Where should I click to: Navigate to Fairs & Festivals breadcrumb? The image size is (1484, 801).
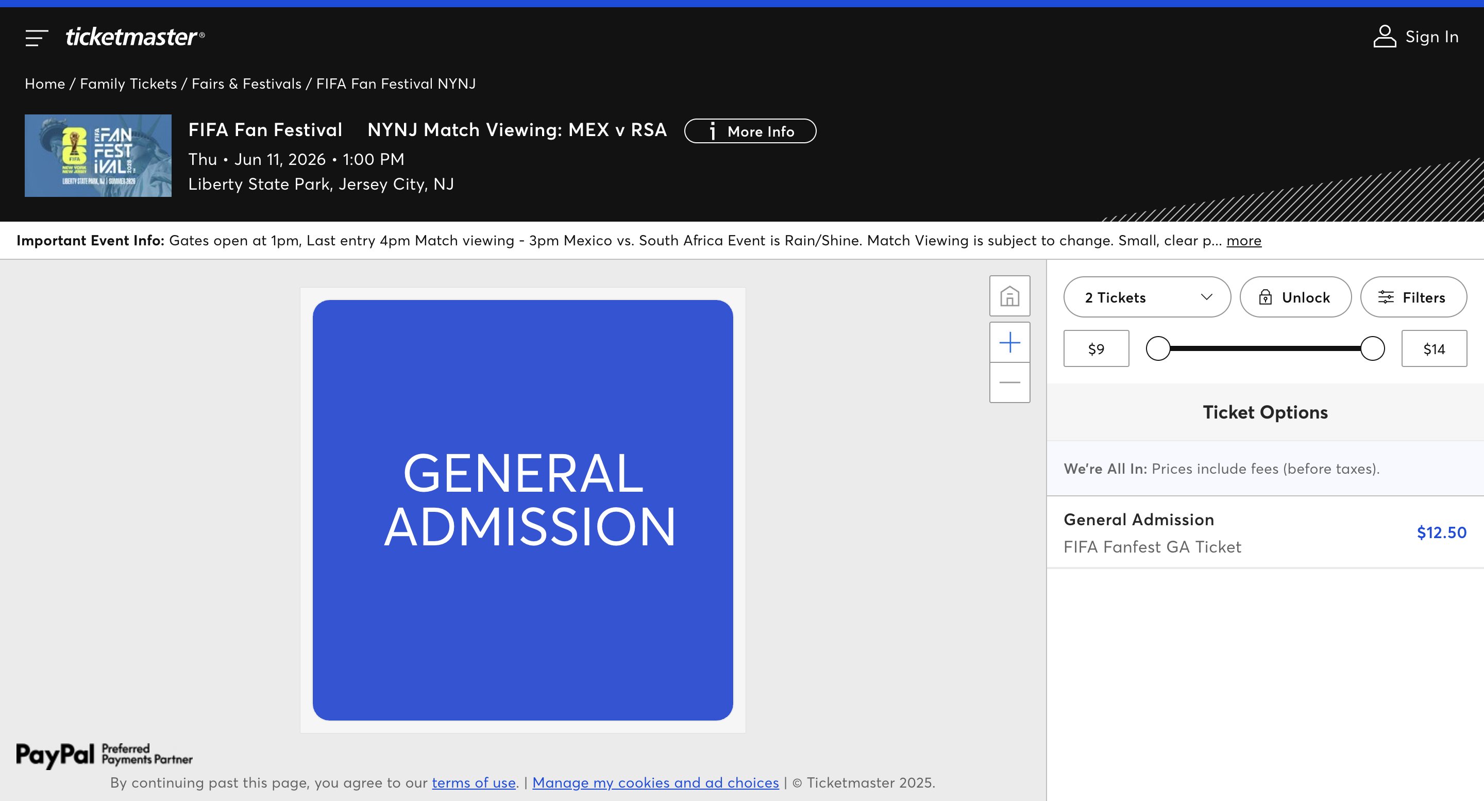click(x=246, y=84)
